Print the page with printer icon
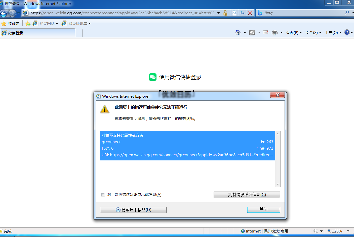This screenshot has width=354, height=237. (274, 32)
